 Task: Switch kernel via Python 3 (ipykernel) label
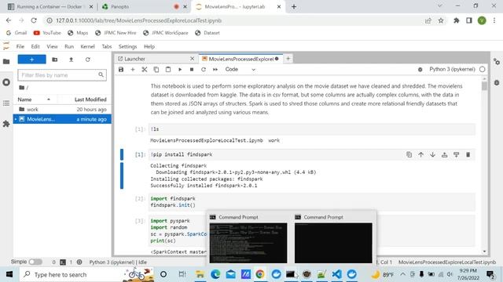pyautogui.click(x=452, y=70)
